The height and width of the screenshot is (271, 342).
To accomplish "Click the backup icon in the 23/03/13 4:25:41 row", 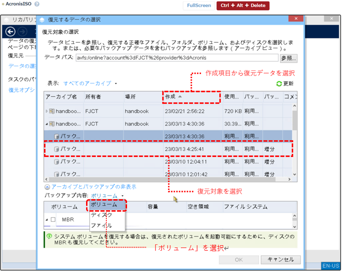I will 57,149.
